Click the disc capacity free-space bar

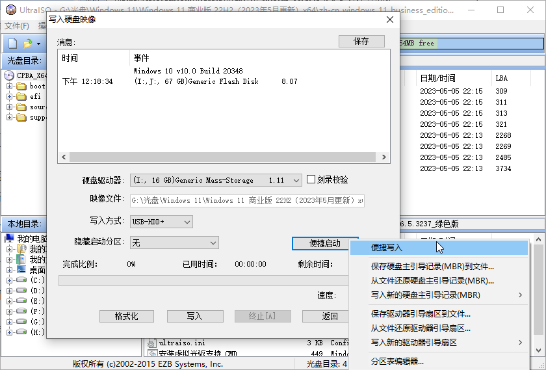[472, 43]
